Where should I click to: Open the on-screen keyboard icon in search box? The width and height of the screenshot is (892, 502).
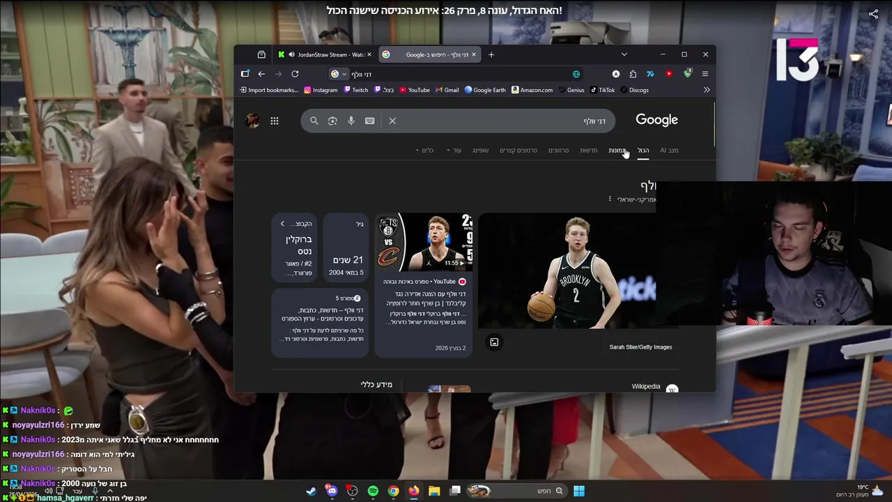[370, 121]
